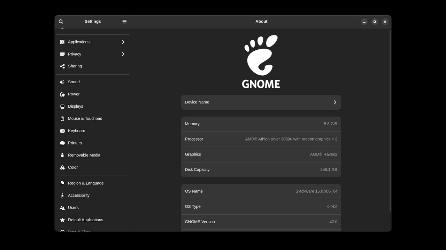446x250 pixels.
Task: Click the GNOME foot logo
Action: pyautogui.click(x=261, y=62)
